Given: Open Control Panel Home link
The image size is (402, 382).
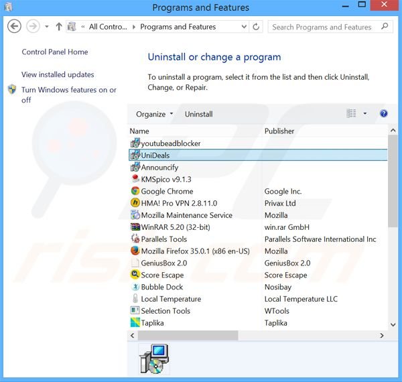Looking at the screenshot, I should point(55,52).
